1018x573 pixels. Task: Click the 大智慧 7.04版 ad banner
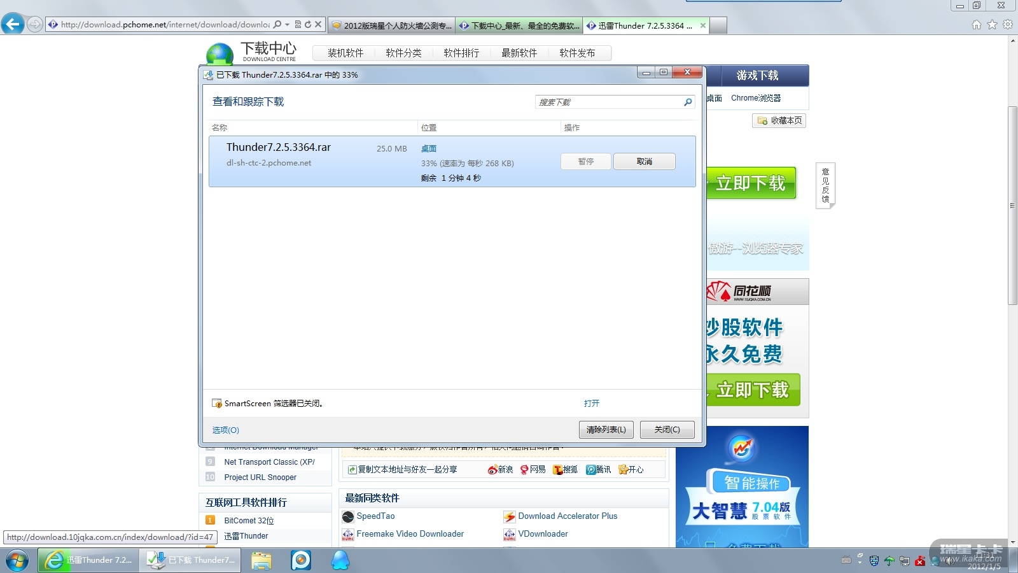pyautogui.click(x=742, y=487)
